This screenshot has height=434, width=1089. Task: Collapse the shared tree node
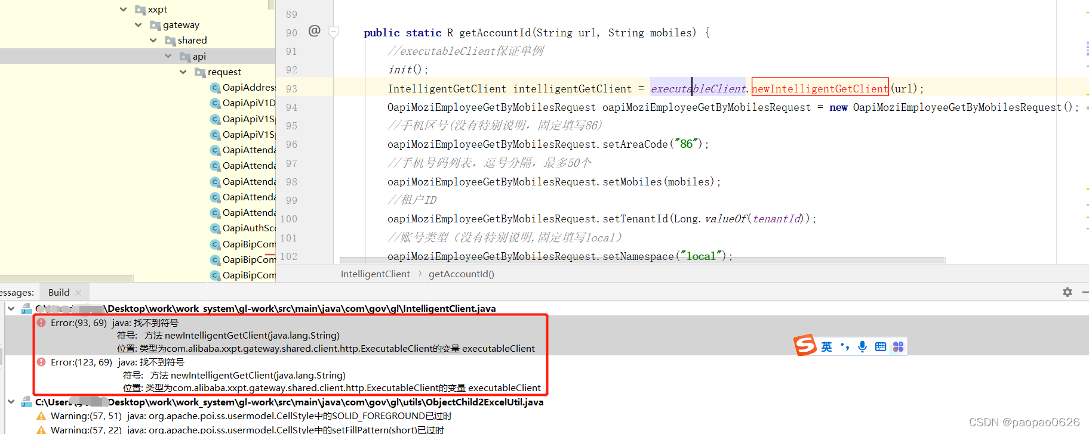point(153,41)
